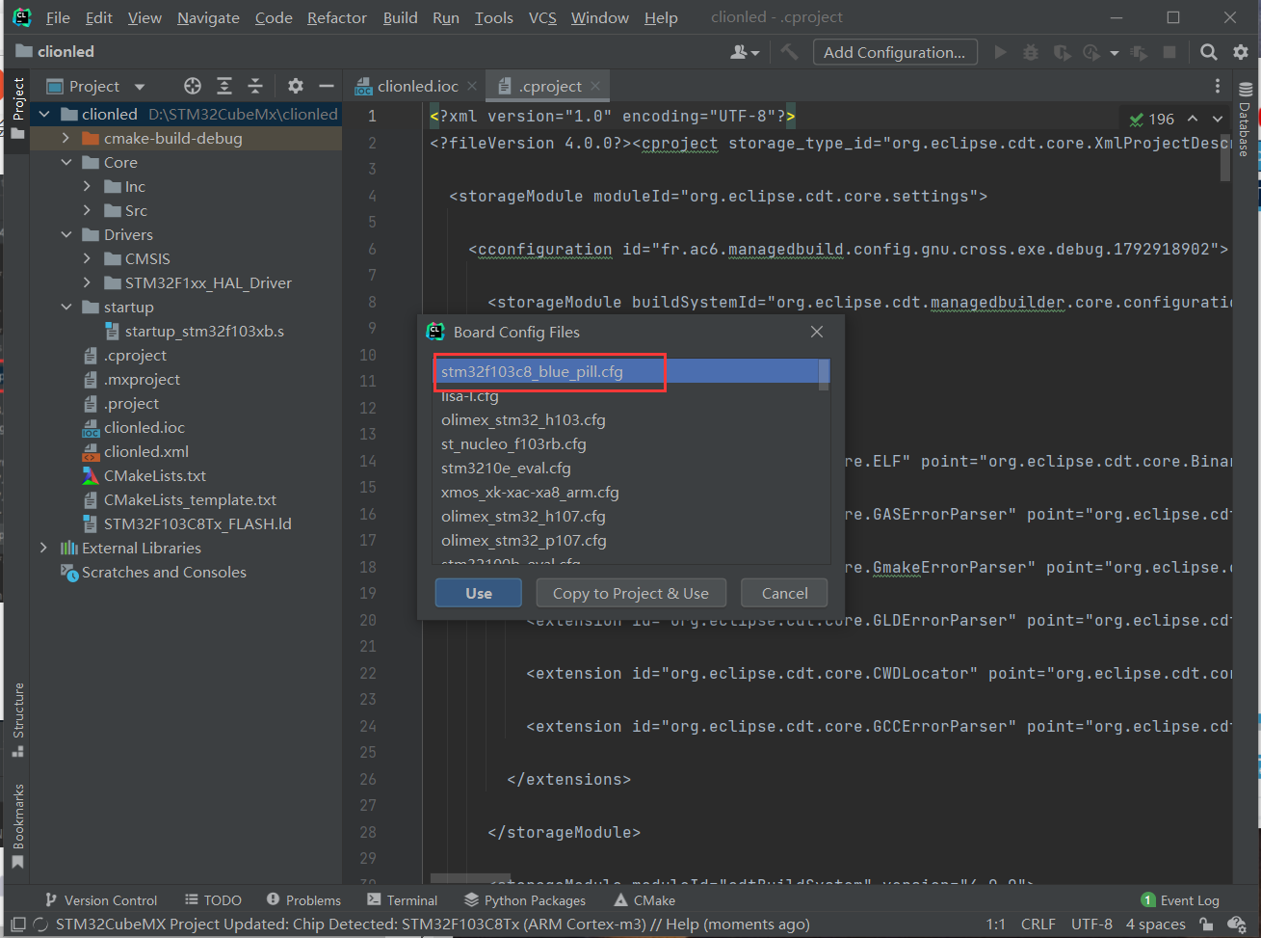
Task: Close the .cproject editor tab
Action: point(595,86)
